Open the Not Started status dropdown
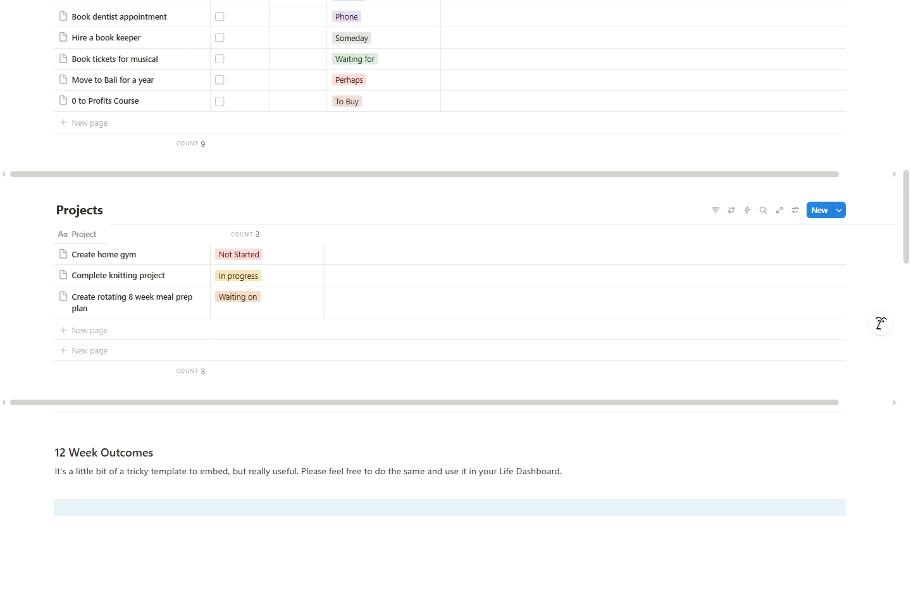This screenshot has width=911, height=607. tap(239, 255)
